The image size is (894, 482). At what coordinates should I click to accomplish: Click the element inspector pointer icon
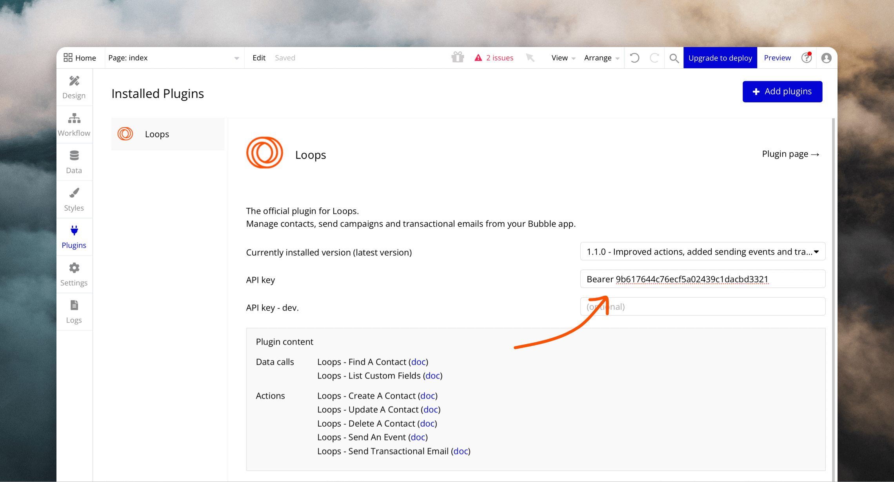pyautogui.click(x=530, y=58)
